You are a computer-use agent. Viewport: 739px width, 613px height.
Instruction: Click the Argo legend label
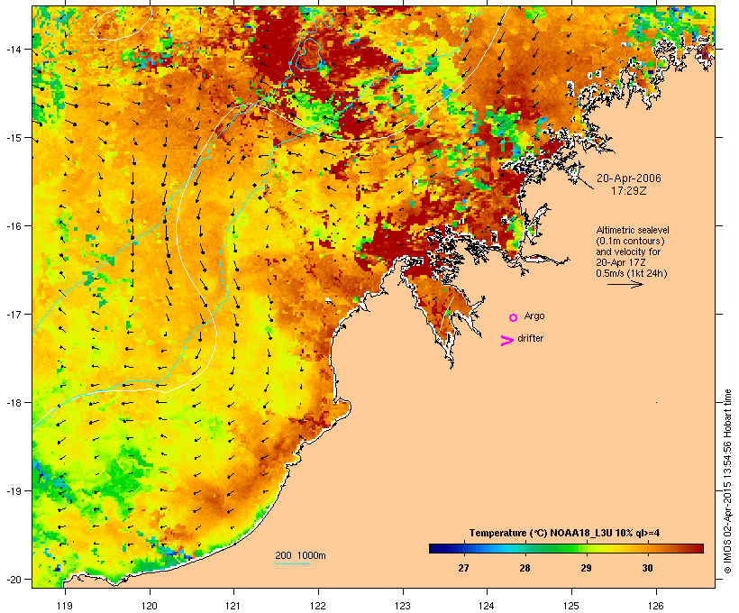(534, 316)
